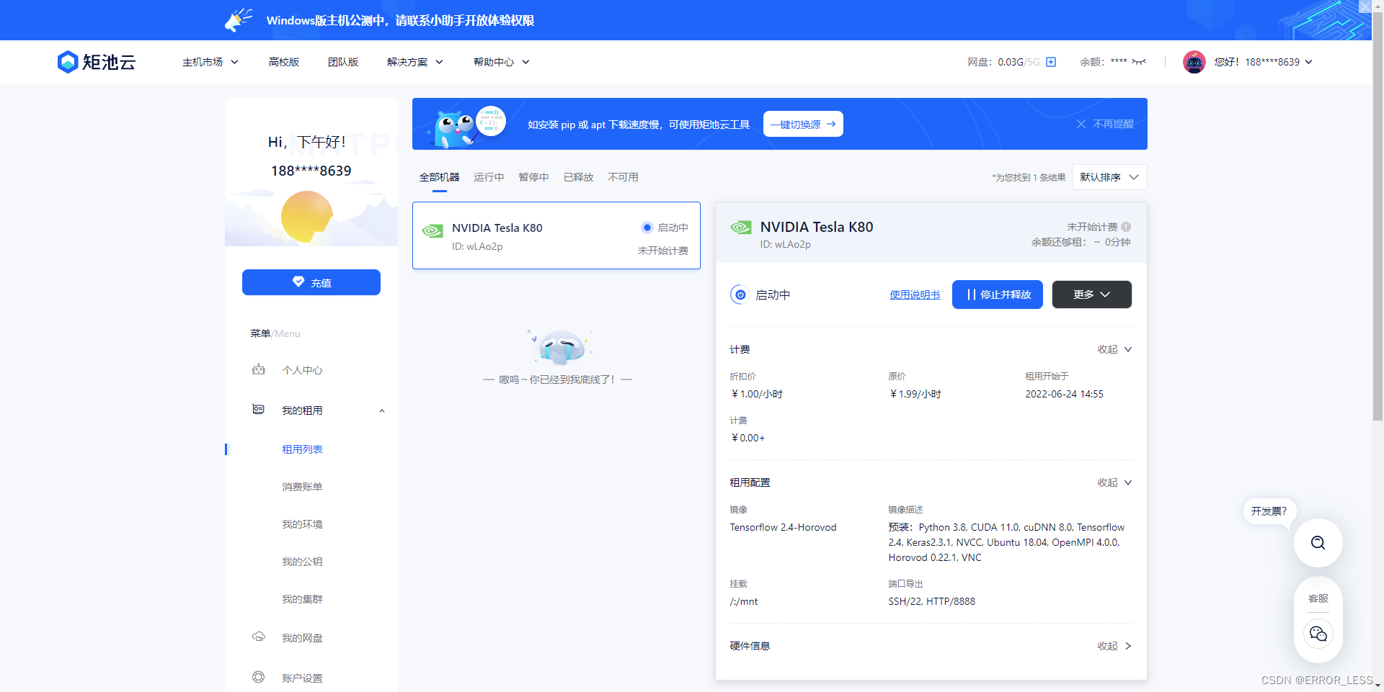The width and height of the screenshot is (1384, 692).
Task: Click the page vertical scrollbar
Action: point(1378,216)
